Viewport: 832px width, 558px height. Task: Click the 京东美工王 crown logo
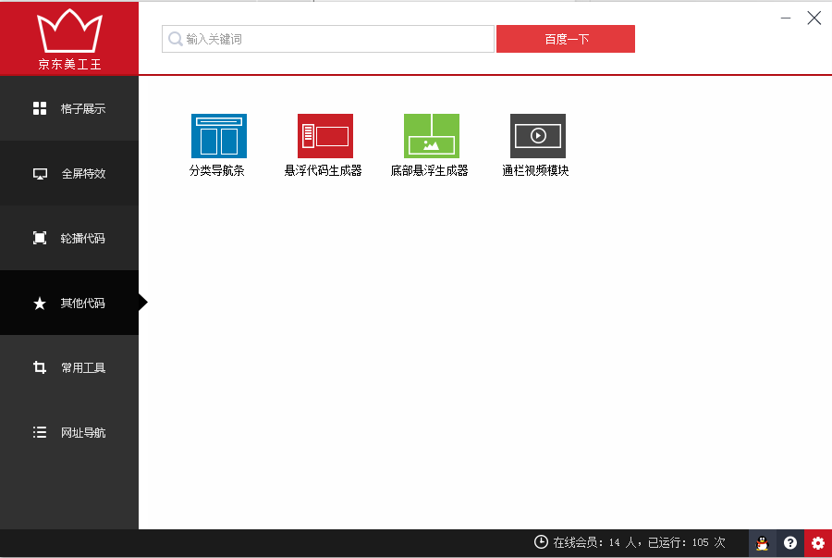point(69,35)
